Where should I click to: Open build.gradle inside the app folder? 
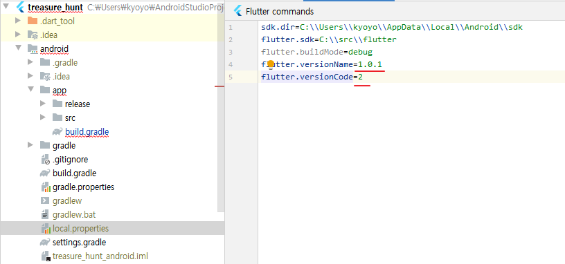87,131
